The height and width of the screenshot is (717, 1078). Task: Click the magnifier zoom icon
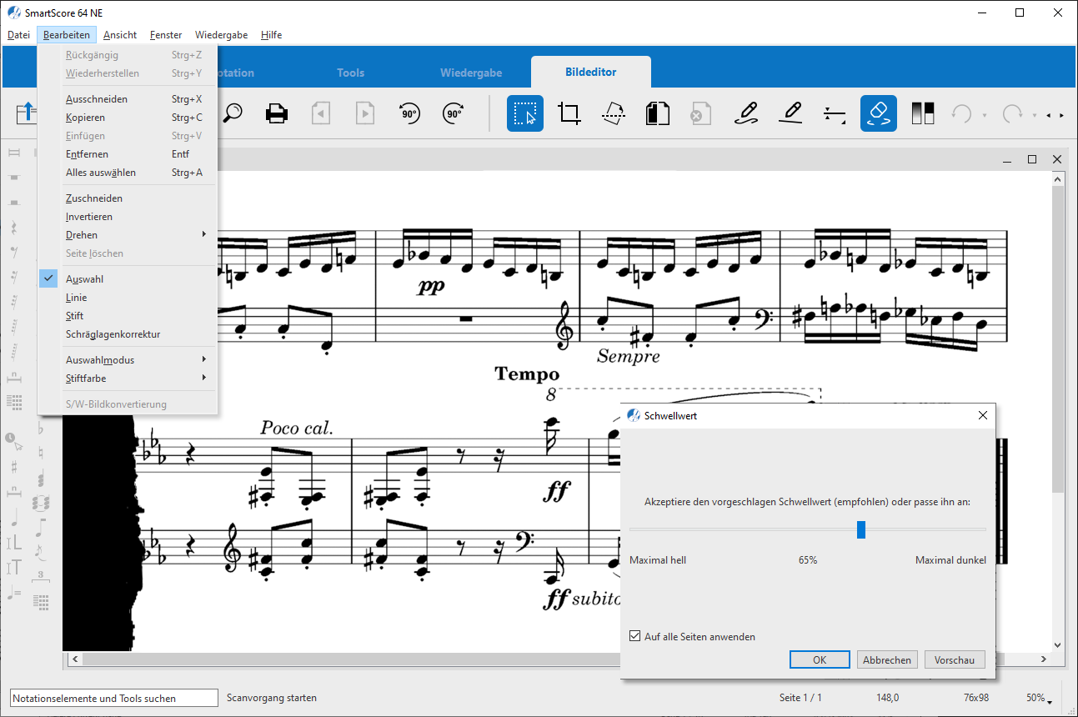click(233, 113)
